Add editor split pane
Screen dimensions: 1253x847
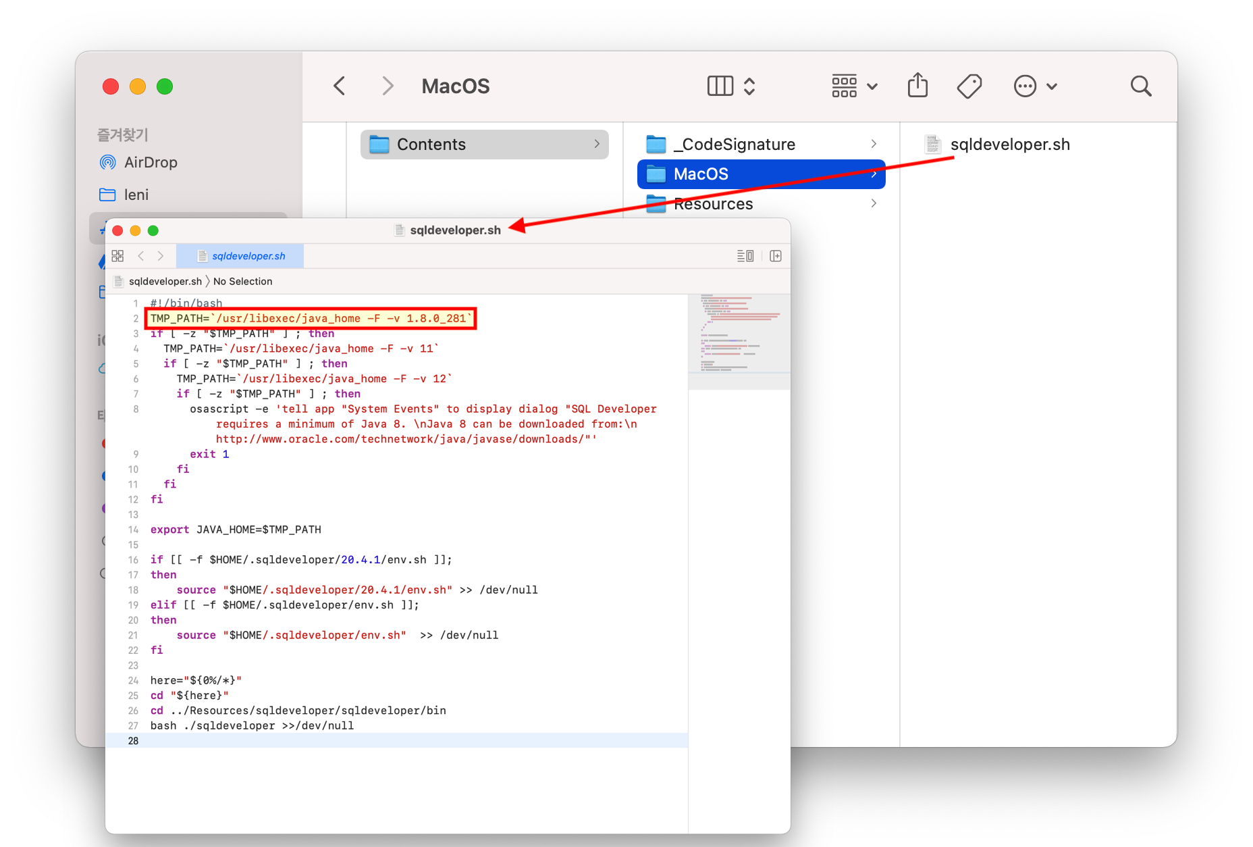776,256
